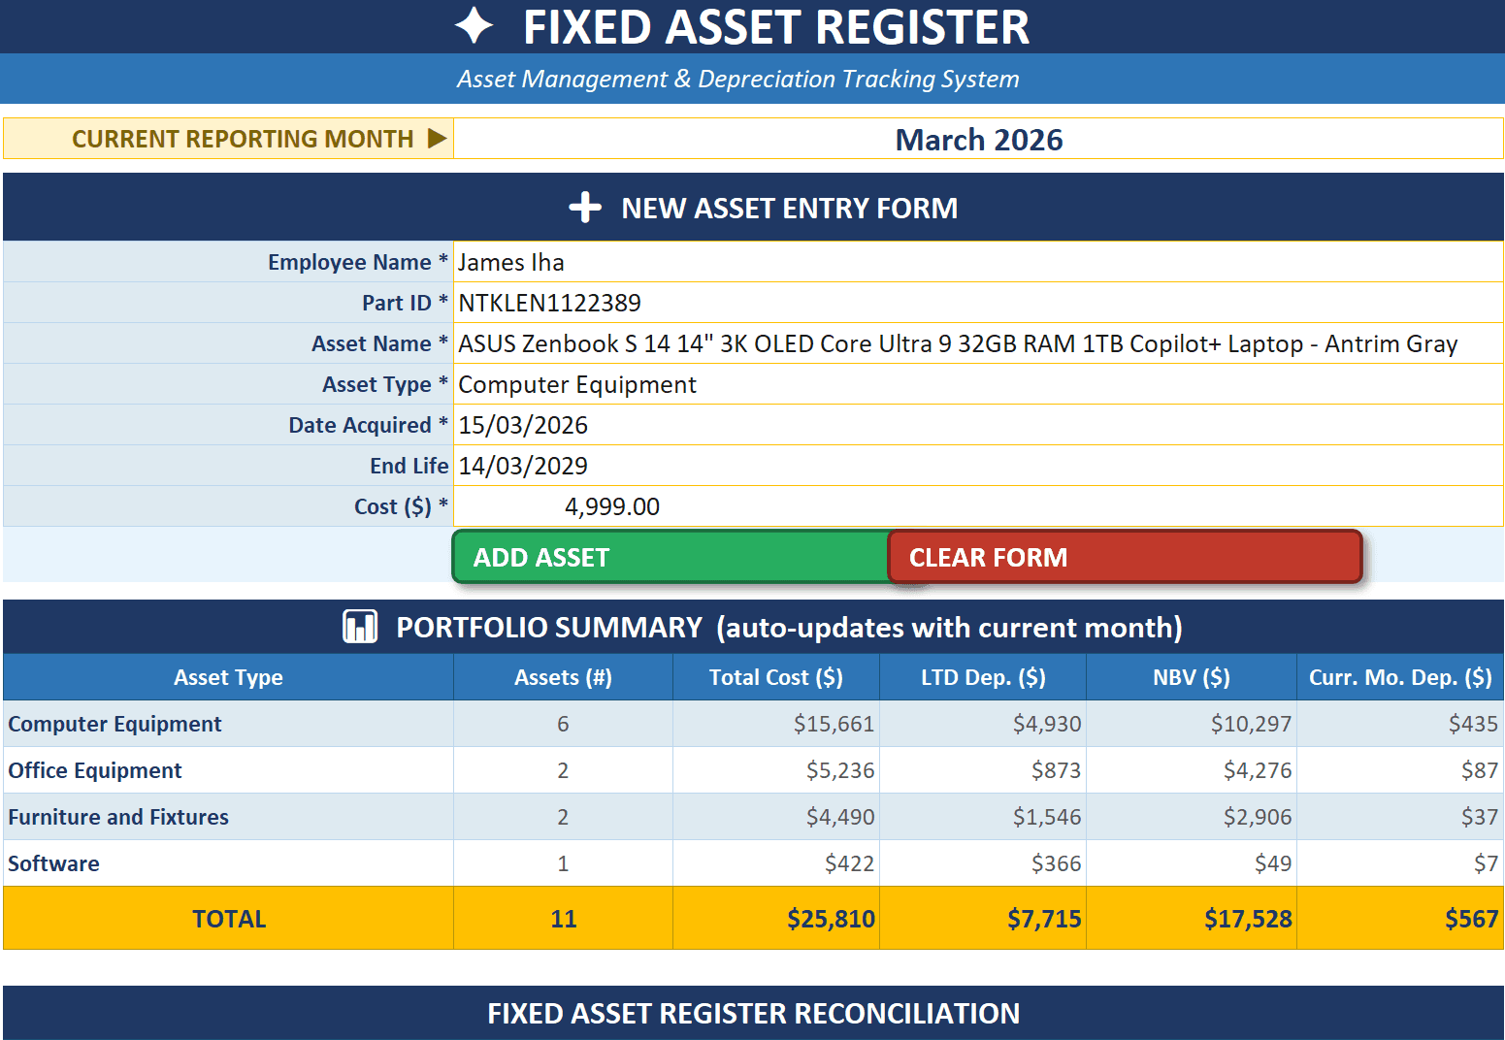The image size is (1505, 1040).
Task: Click Computer Equipment NBV $10,297
Action: [1192, 724]
